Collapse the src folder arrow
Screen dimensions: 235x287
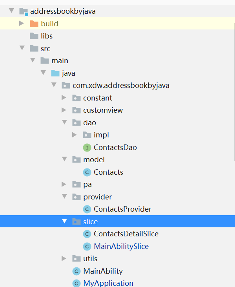22,48
